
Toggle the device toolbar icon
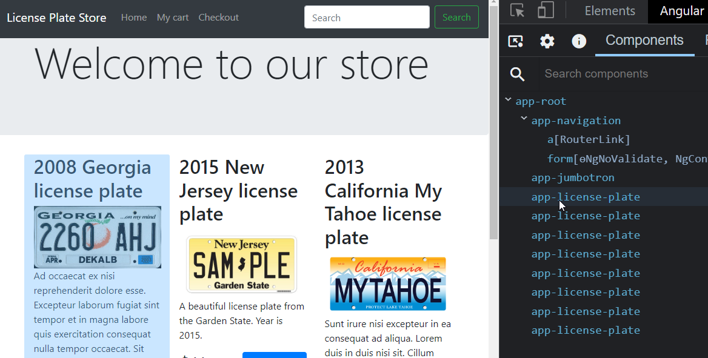coord(546,10)
